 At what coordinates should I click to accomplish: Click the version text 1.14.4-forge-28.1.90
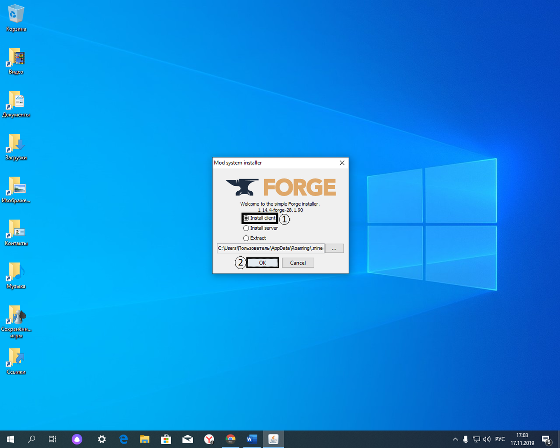[x=280, y=210]
